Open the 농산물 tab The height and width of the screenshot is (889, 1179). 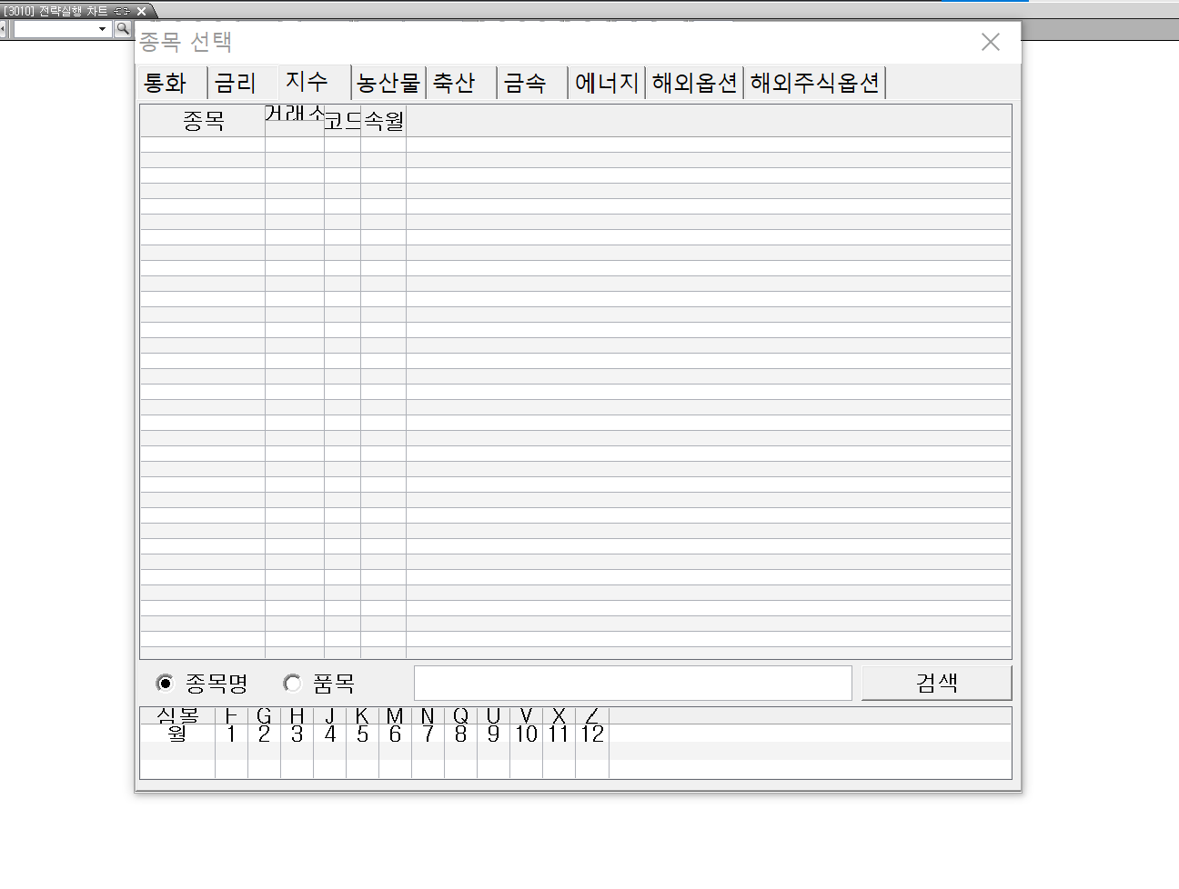388,83
